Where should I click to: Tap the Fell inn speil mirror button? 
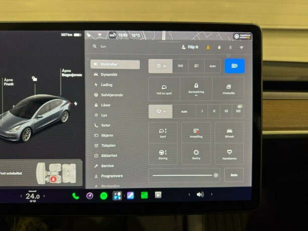164,89
